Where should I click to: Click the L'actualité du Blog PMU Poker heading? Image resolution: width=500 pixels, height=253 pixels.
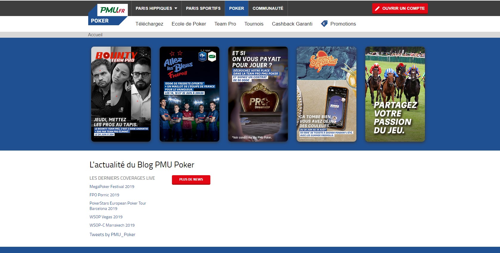click(x=142, y=165)
